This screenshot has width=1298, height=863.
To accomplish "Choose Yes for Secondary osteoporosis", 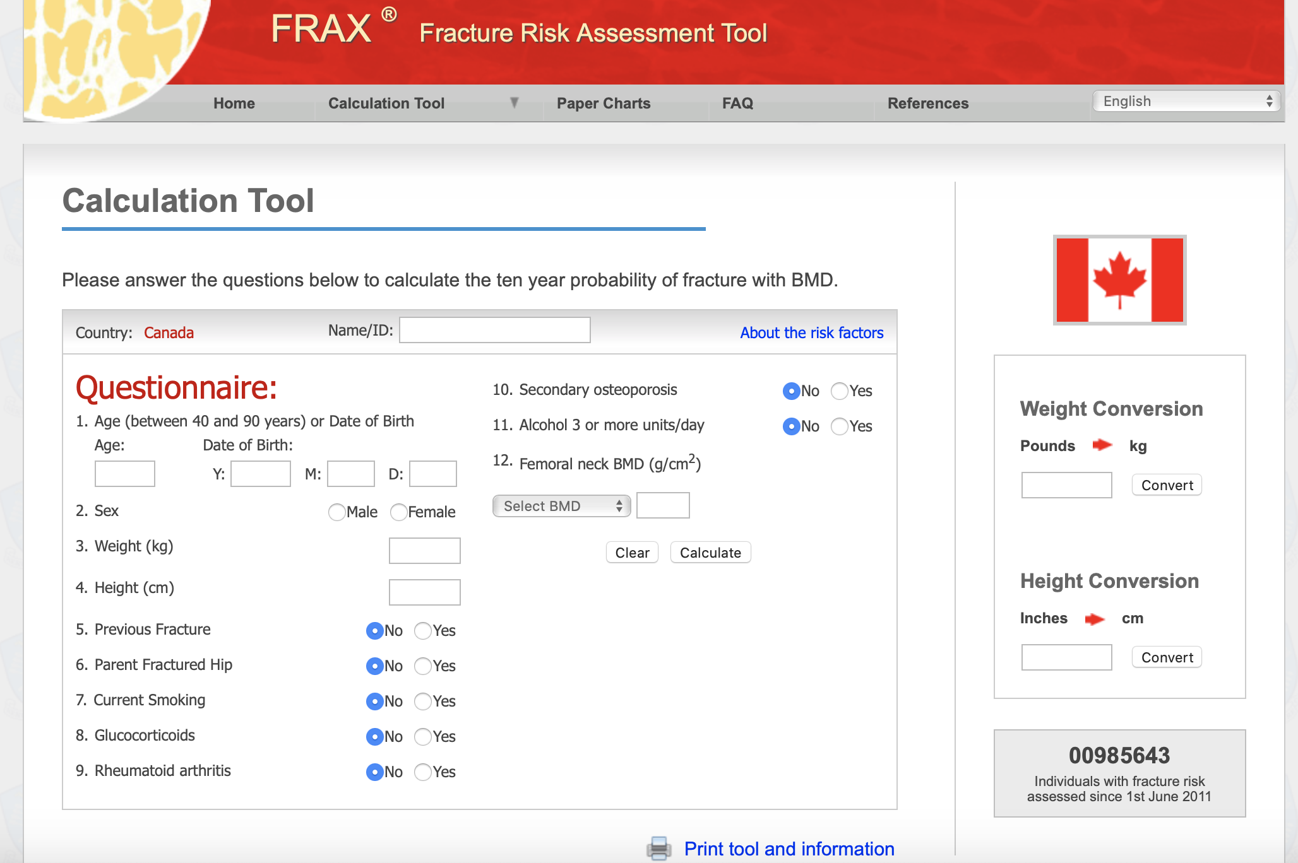I will point(840,391).
